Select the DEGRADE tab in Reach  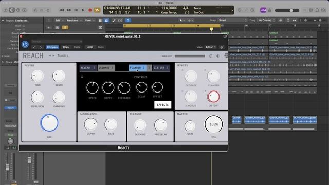click(106, 68)
